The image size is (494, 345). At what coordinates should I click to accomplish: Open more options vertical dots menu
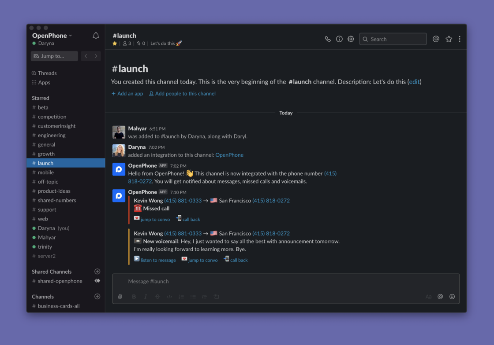(460, 39)
